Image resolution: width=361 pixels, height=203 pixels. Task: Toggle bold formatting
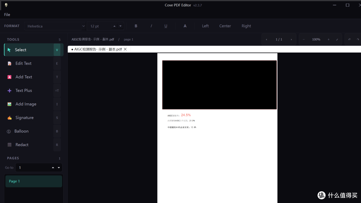(136, 26)
